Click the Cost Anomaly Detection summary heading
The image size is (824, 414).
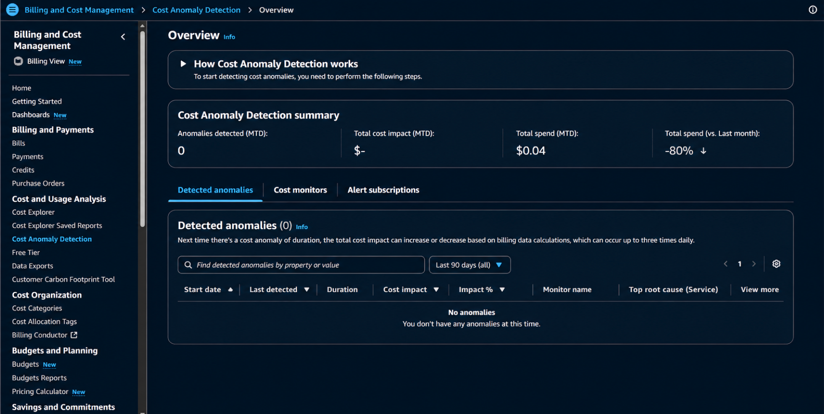258,115
